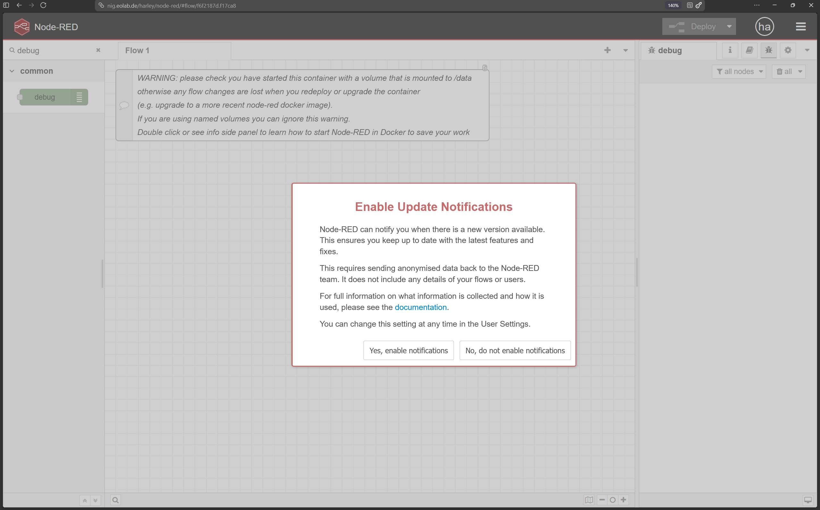Click the Deploy button
Image resolution: width=820 pixels, height=510 pixels.
coord(692,26)
